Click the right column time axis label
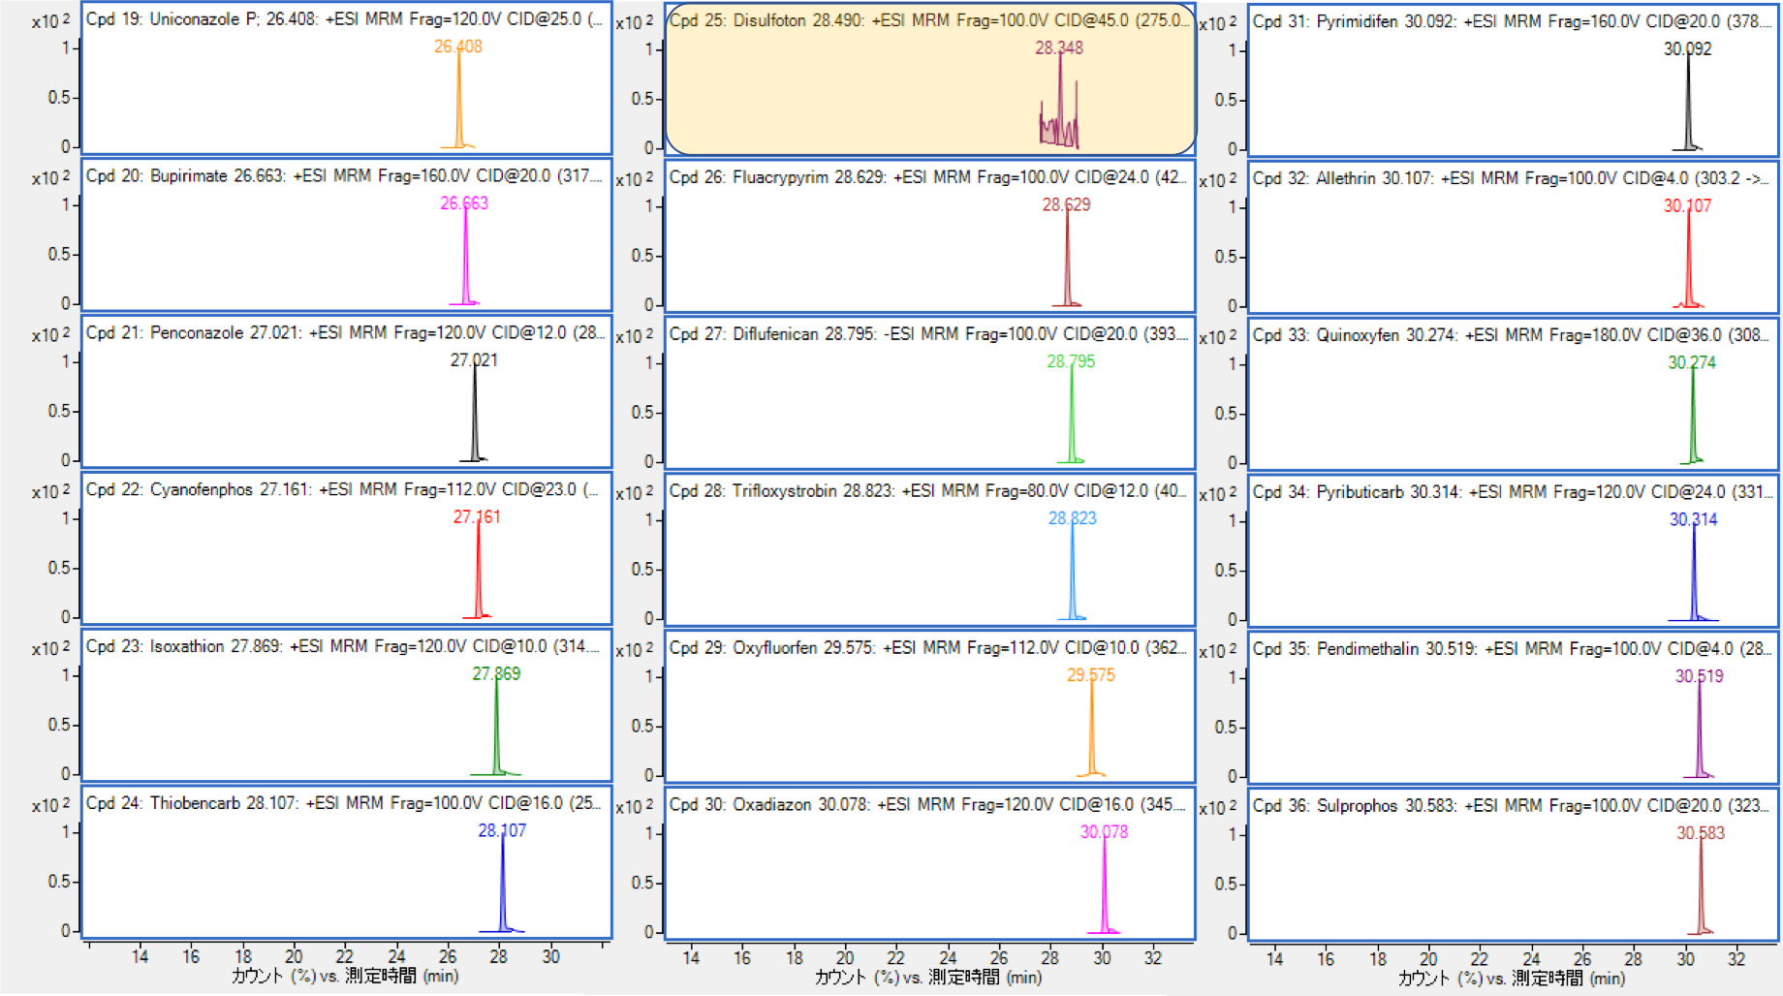1783x996 pixels. (x=1512, y=979)
